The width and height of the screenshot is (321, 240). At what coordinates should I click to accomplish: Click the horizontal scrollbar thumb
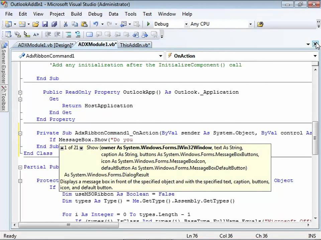[x=68, y=225]
